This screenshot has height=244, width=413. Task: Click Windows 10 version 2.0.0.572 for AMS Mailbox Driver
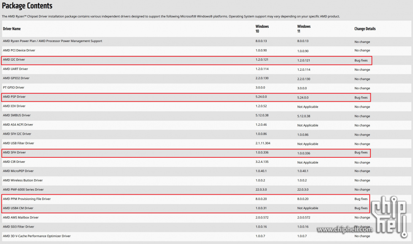click(262, 217)
